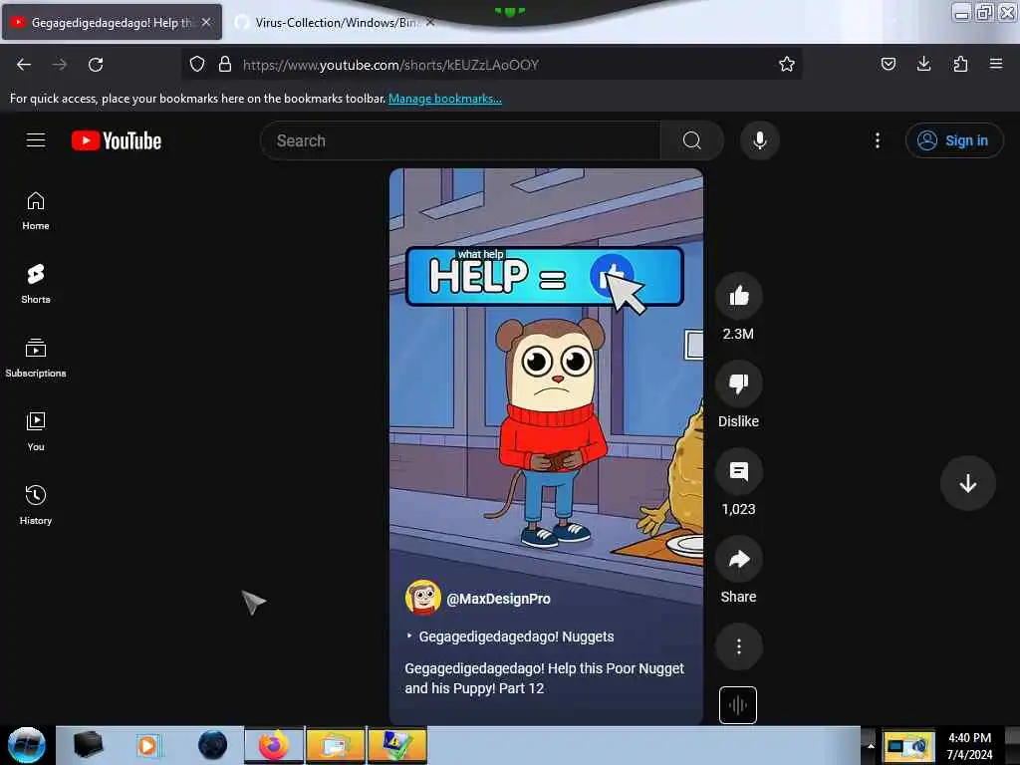The width and height of the screenshot is (1020, 765).
Task: Open the You section in sidebar
Action: pyautogui.click(x=36, y=432)
